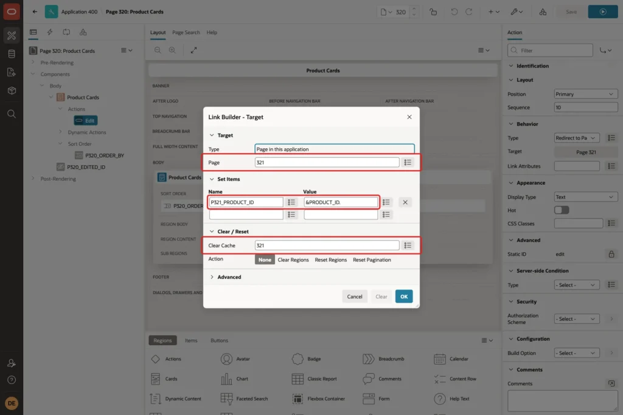Close the Link Builder dialog
The width and height of the screenshot is (623, 415).
[409, 117]
